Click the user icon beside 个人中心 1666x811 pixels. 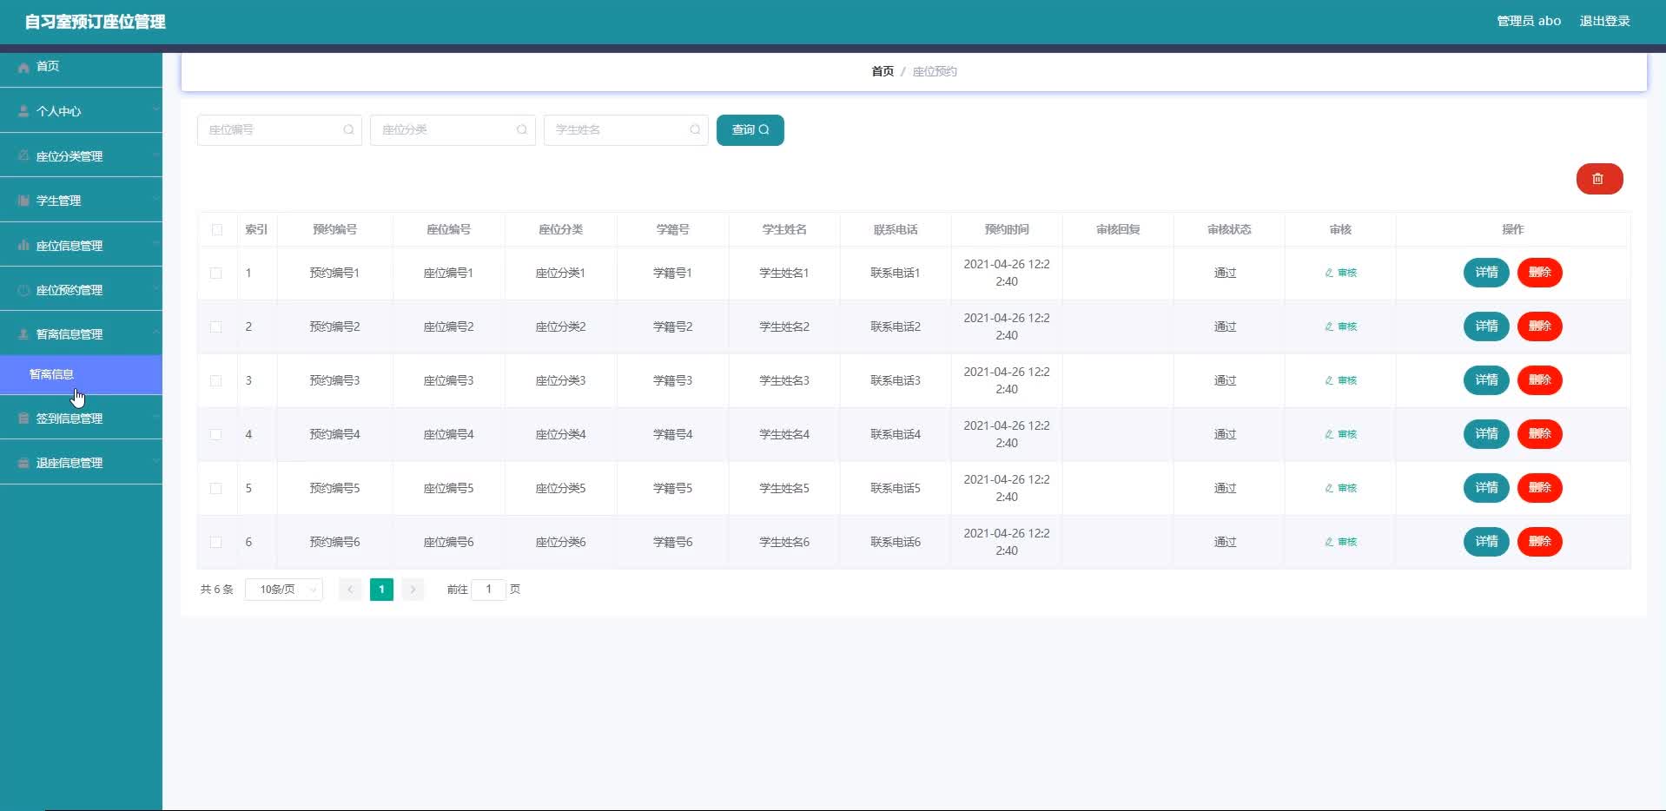point(23,111)
